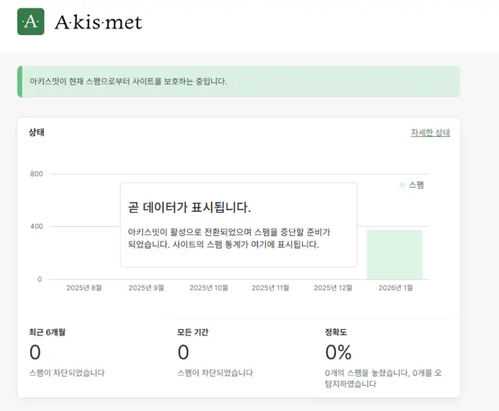This screenshot has height=411, width=499.
Task: Click the 최근 6개월 statistic label
Action: [x=47, y=332]
